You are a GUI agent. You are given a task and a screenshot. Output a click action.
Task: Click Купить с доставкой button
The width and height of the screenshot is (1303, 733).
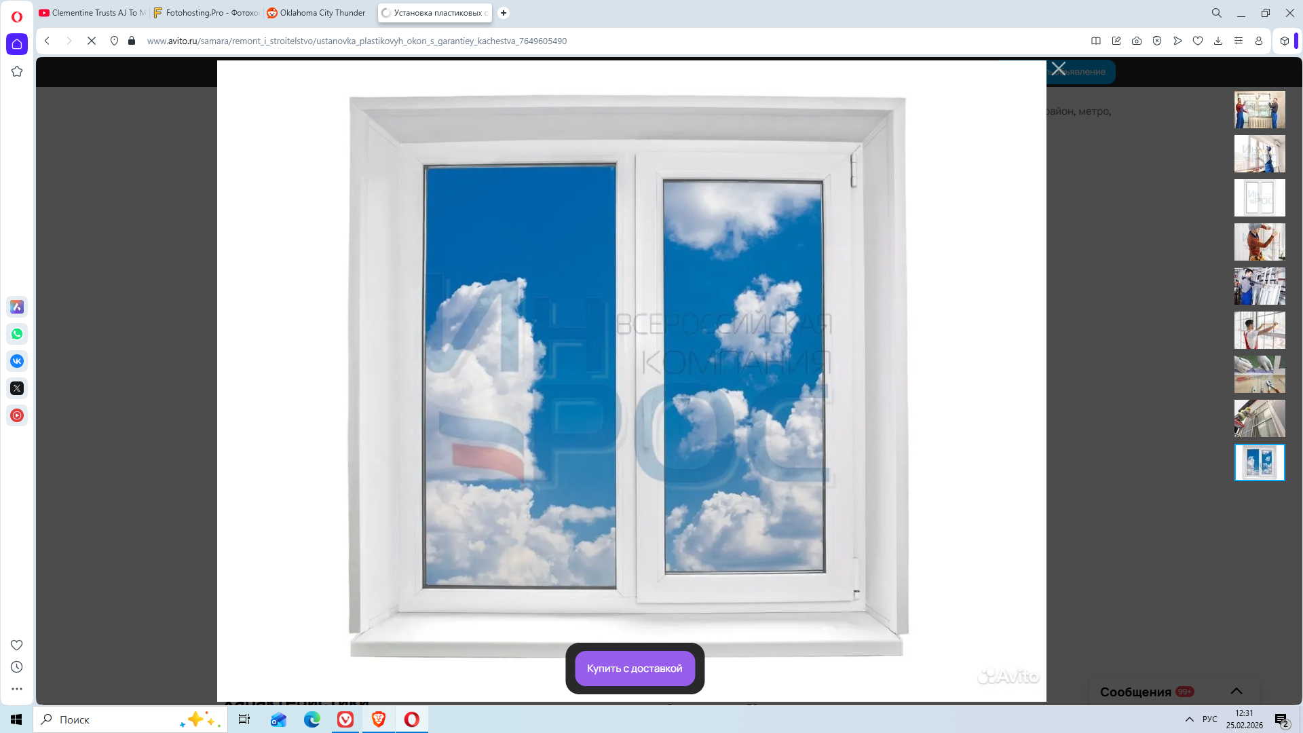click(x=635, y=669)
